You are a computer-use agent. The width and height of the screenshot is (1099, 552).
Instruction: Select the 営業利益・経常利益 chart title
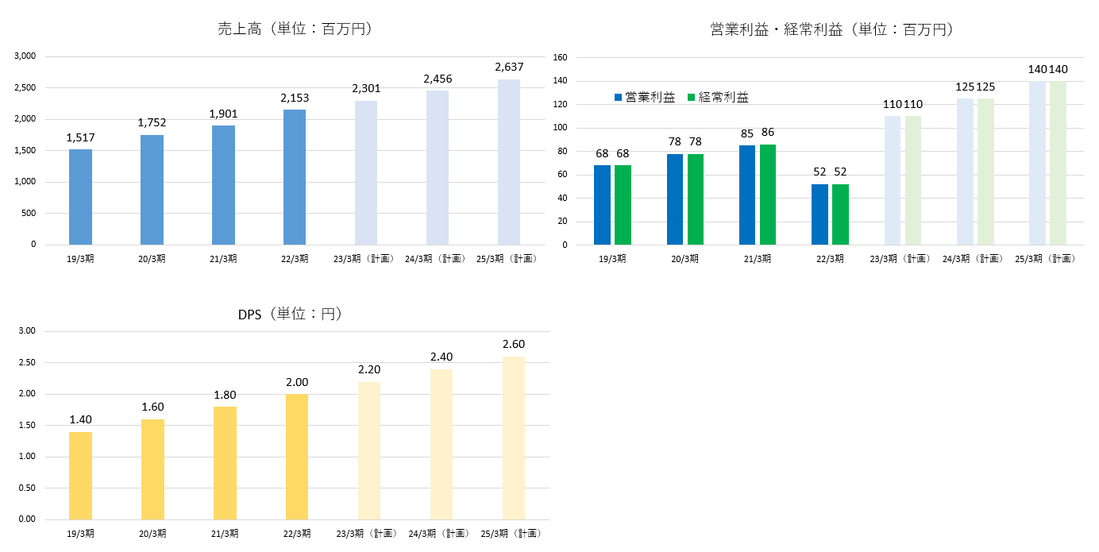click(831, 30)
